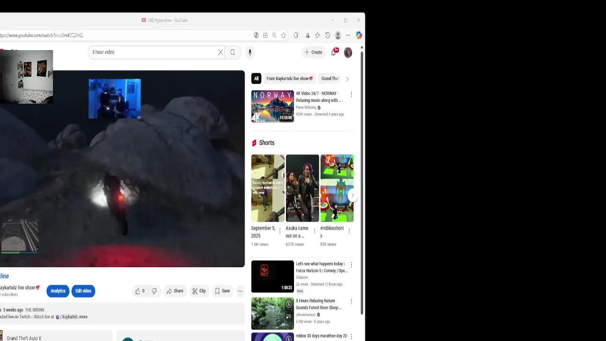Open the Edge extensions puzzle icon

(296, 35)
